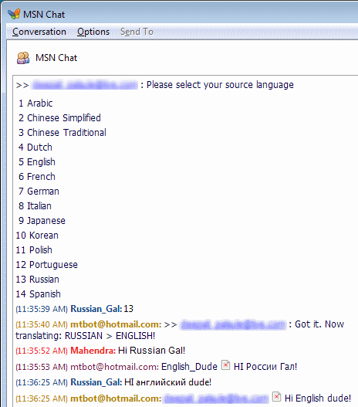
Task: Click 'HI английский dude!' message text
Action: tap(167, 382)
